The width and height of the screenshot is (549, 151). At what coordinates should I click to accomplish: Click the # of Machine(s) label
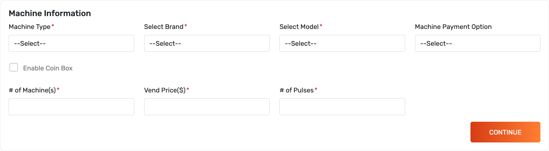[32, 90]
